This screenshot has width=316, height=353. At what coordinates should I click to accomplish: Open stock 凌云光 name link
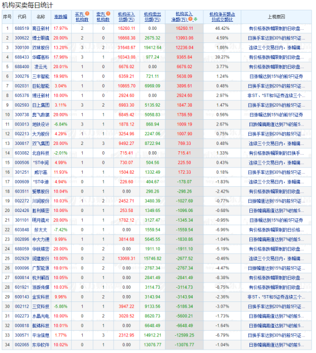[41, 67]
